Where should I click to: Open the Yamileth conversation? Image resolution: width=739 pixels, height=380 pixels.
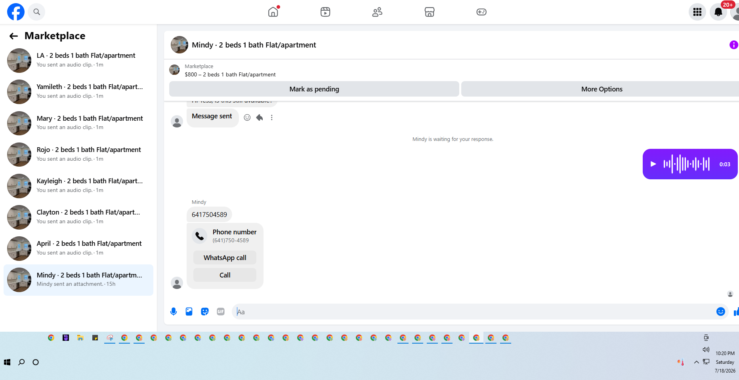tap(78, 91)
